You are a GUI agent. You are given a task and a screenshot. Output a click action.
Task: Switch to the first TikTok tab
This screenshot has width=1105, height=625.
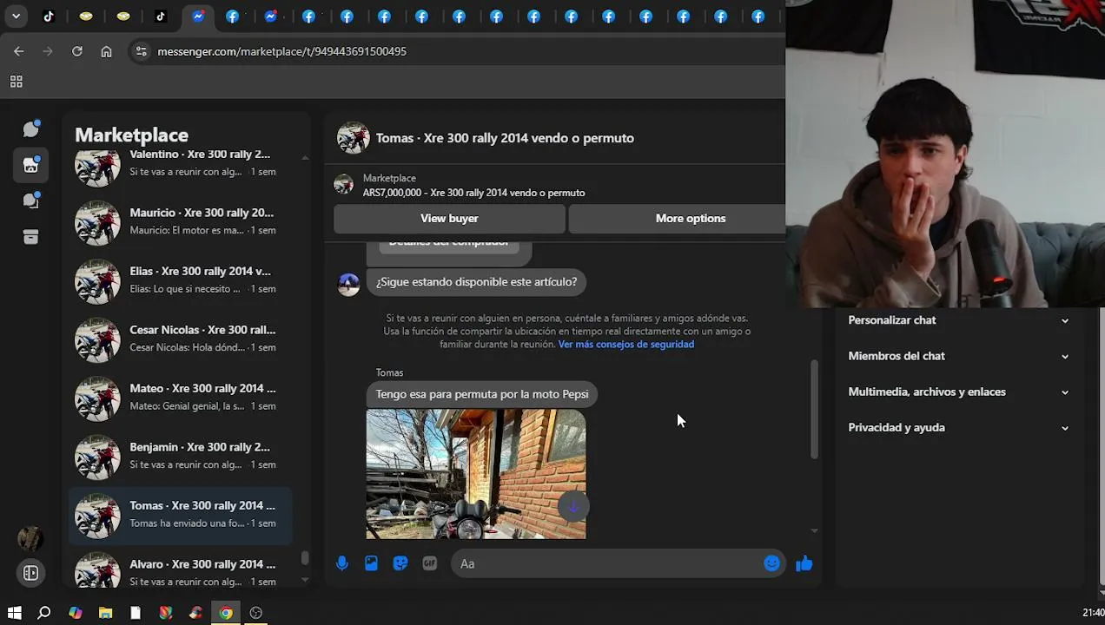[49, 16]
